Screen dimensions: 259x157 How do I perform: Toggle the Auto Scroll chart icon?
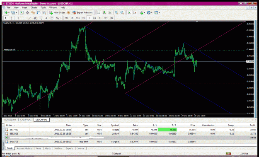(129, 12)
